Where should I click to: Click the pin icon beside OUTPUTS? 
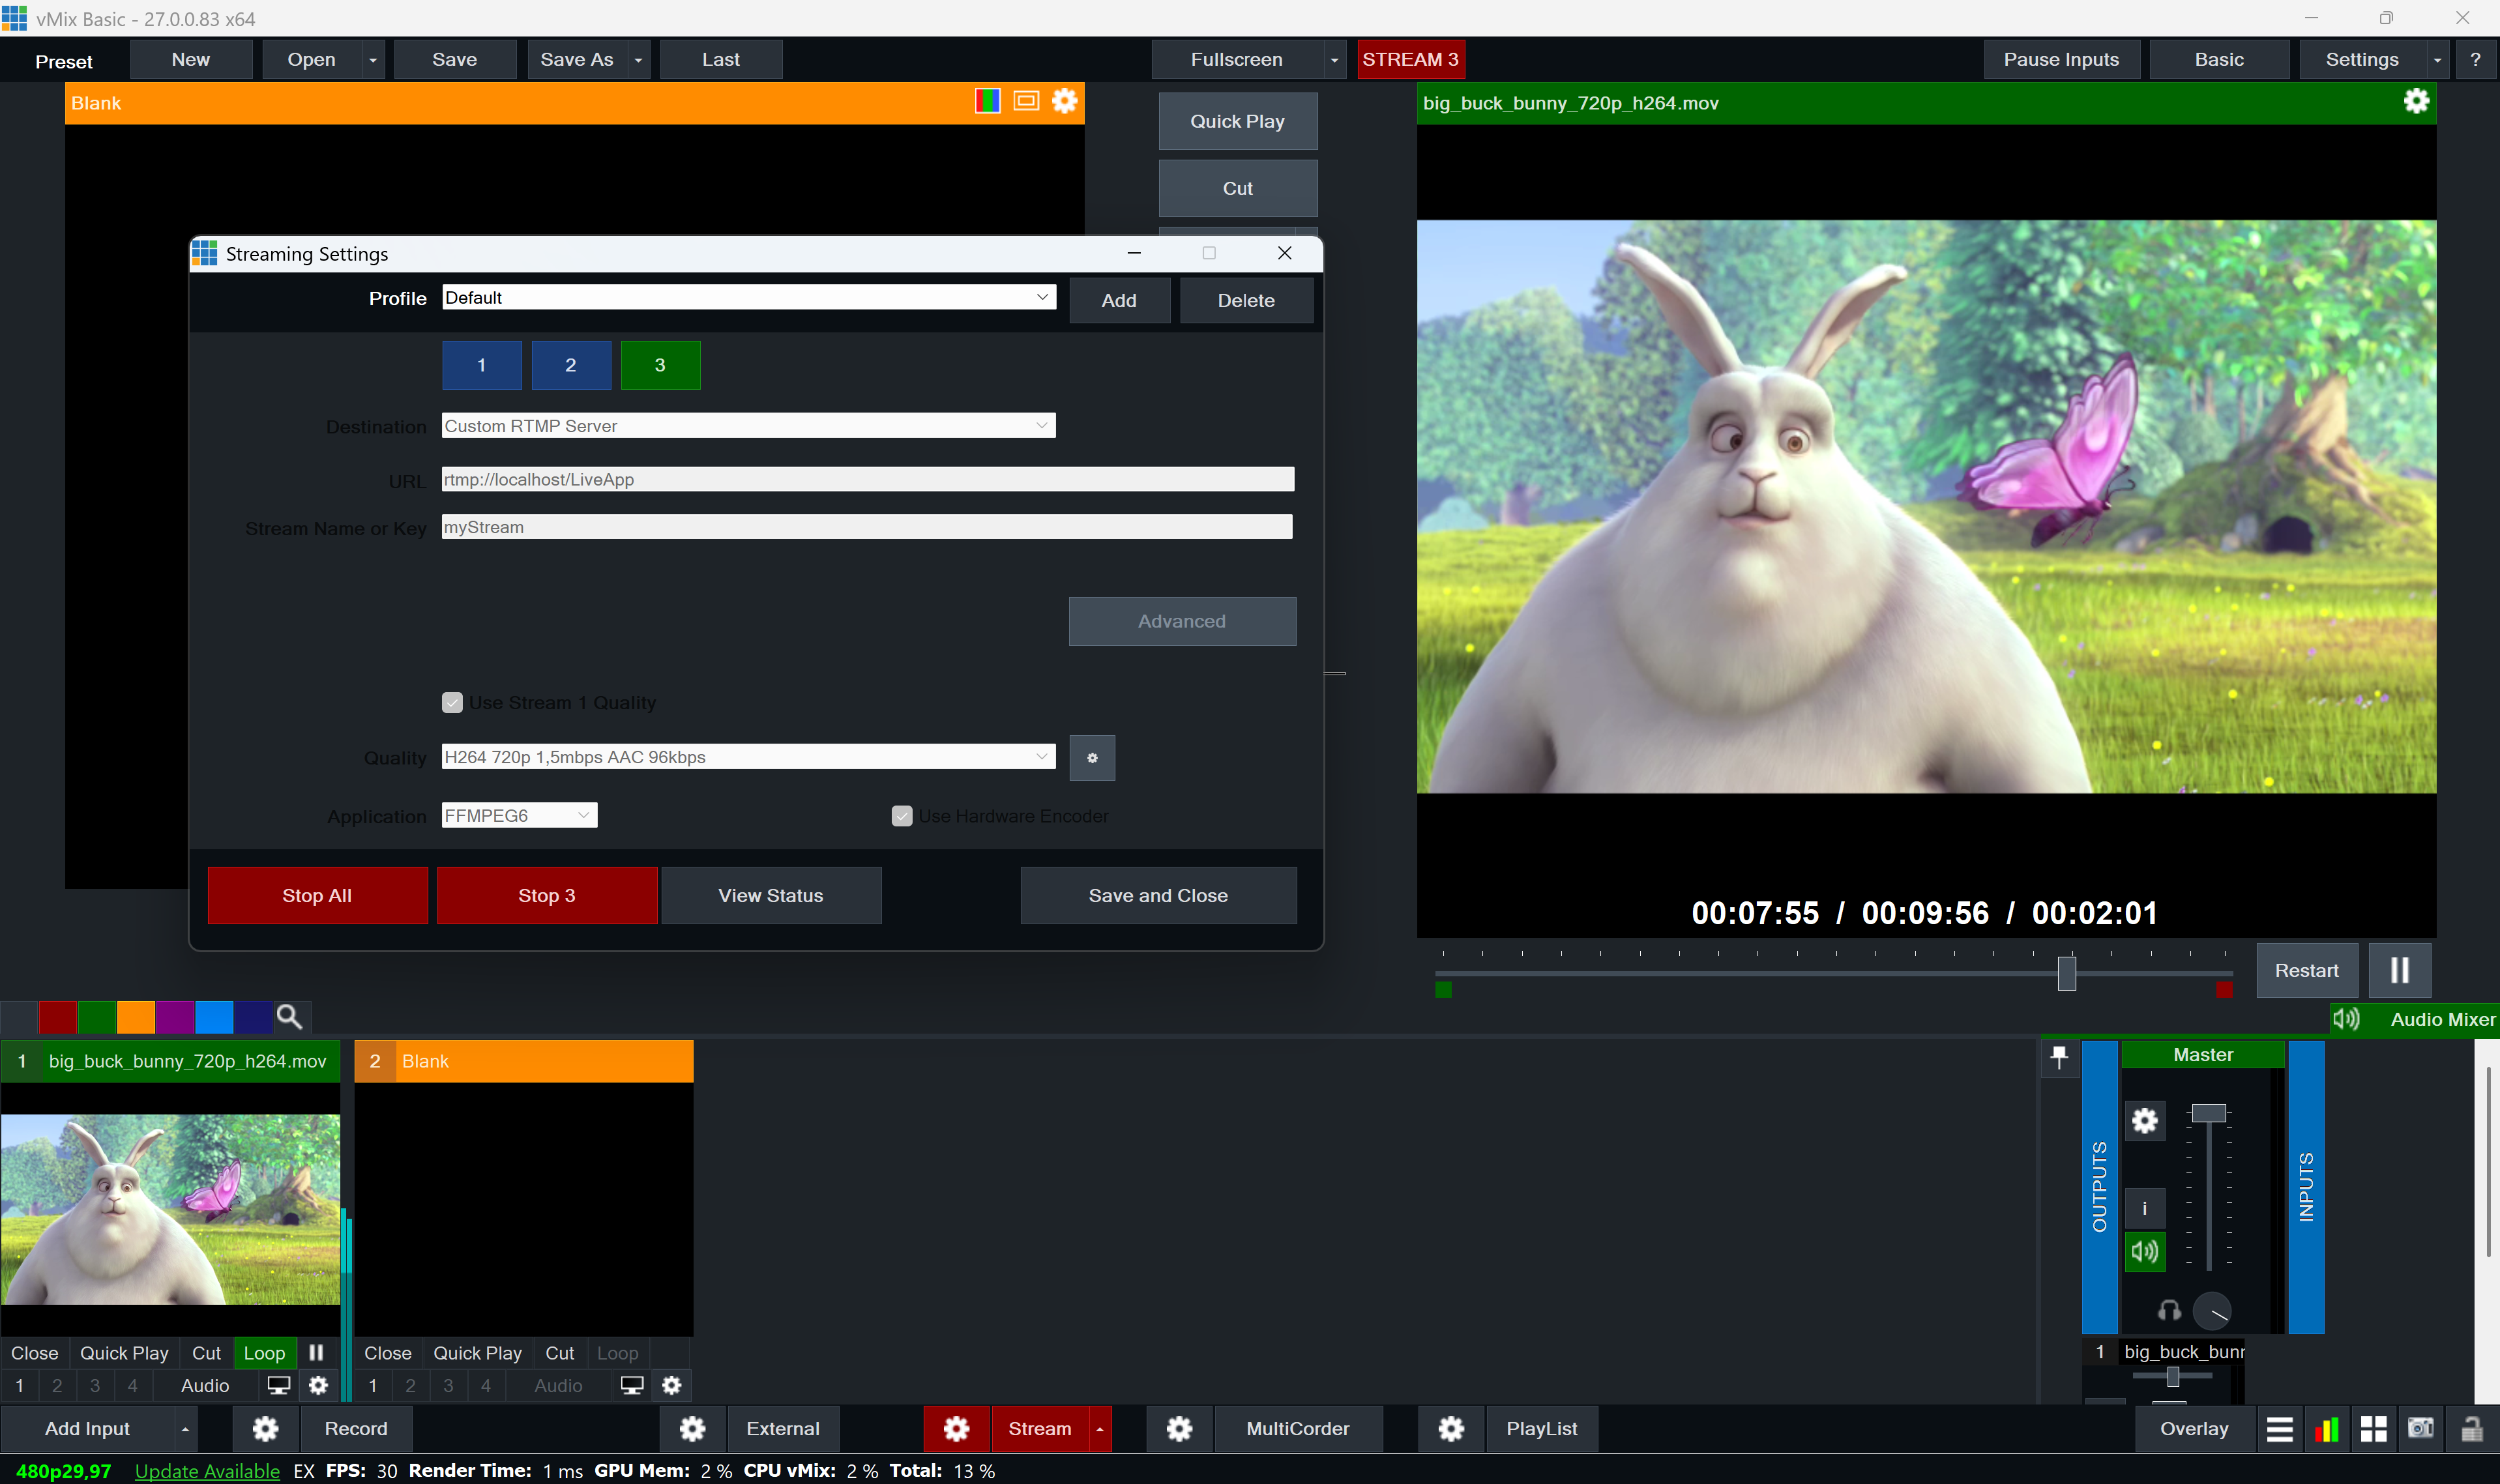[x=2059, y=1057]
